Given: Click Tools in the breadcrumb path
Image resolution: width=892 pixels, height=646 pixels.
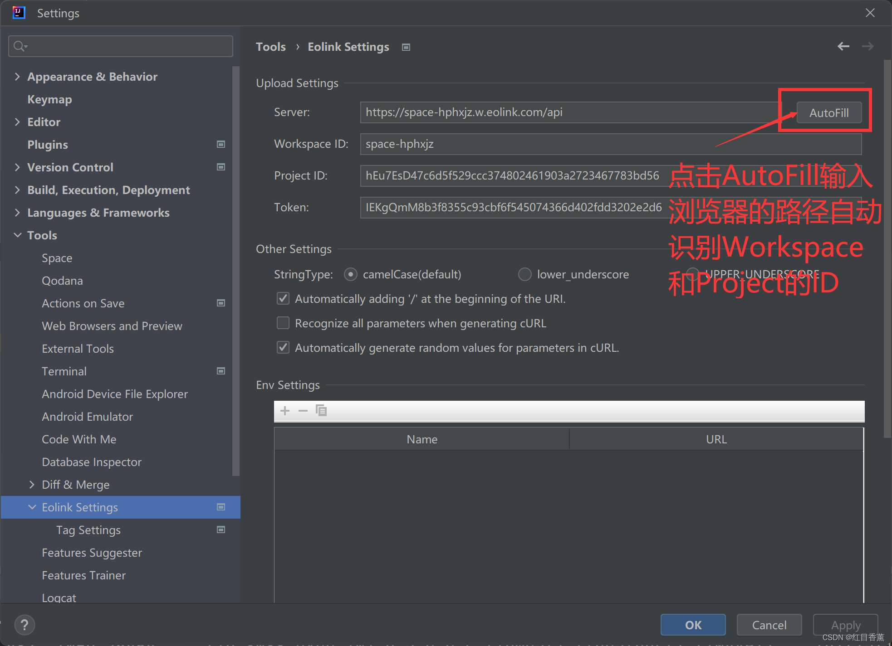Looking at the screenshot, I should [270, 46].
